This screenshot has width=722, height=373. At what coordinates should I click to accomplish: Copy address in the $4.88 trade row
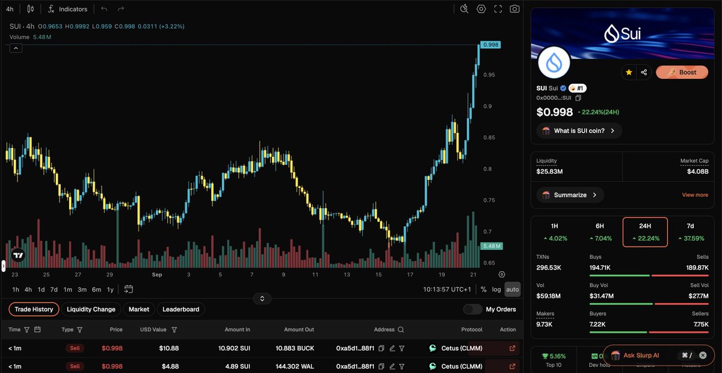pyautogui.click(x=381, y=366)
